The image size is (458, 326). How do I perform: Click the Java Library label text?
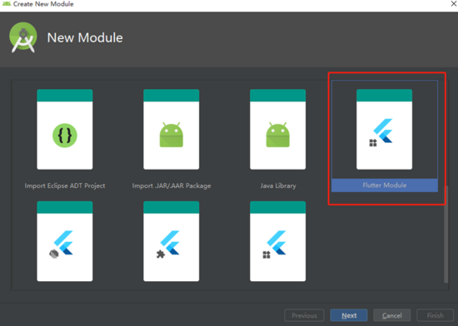point(278,185)
